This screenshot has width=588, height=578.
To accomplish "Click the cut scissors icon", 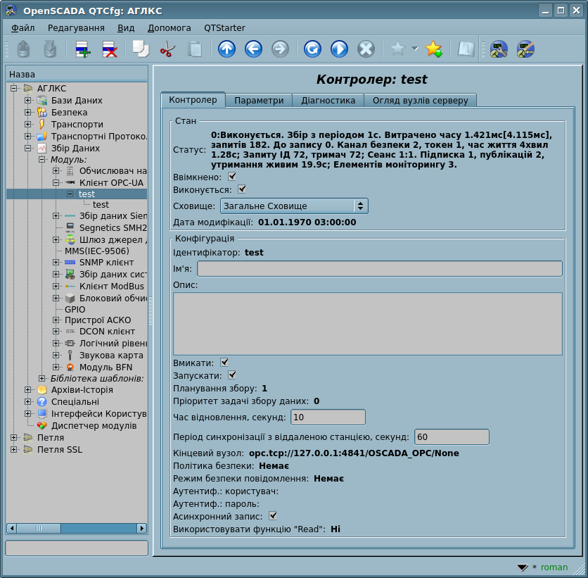I will [167, 49].
